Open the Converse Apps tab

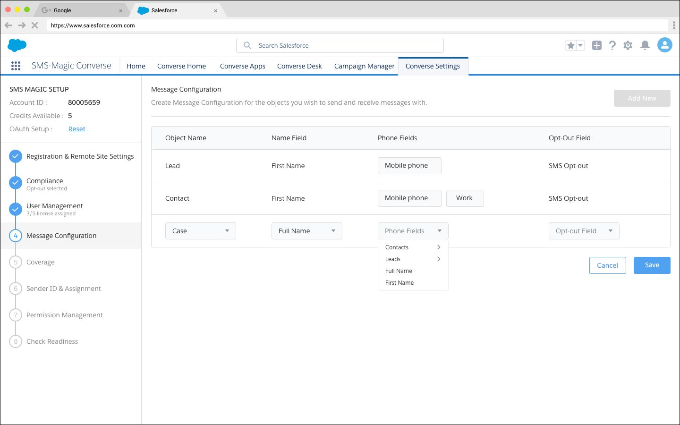pos(243,66)
